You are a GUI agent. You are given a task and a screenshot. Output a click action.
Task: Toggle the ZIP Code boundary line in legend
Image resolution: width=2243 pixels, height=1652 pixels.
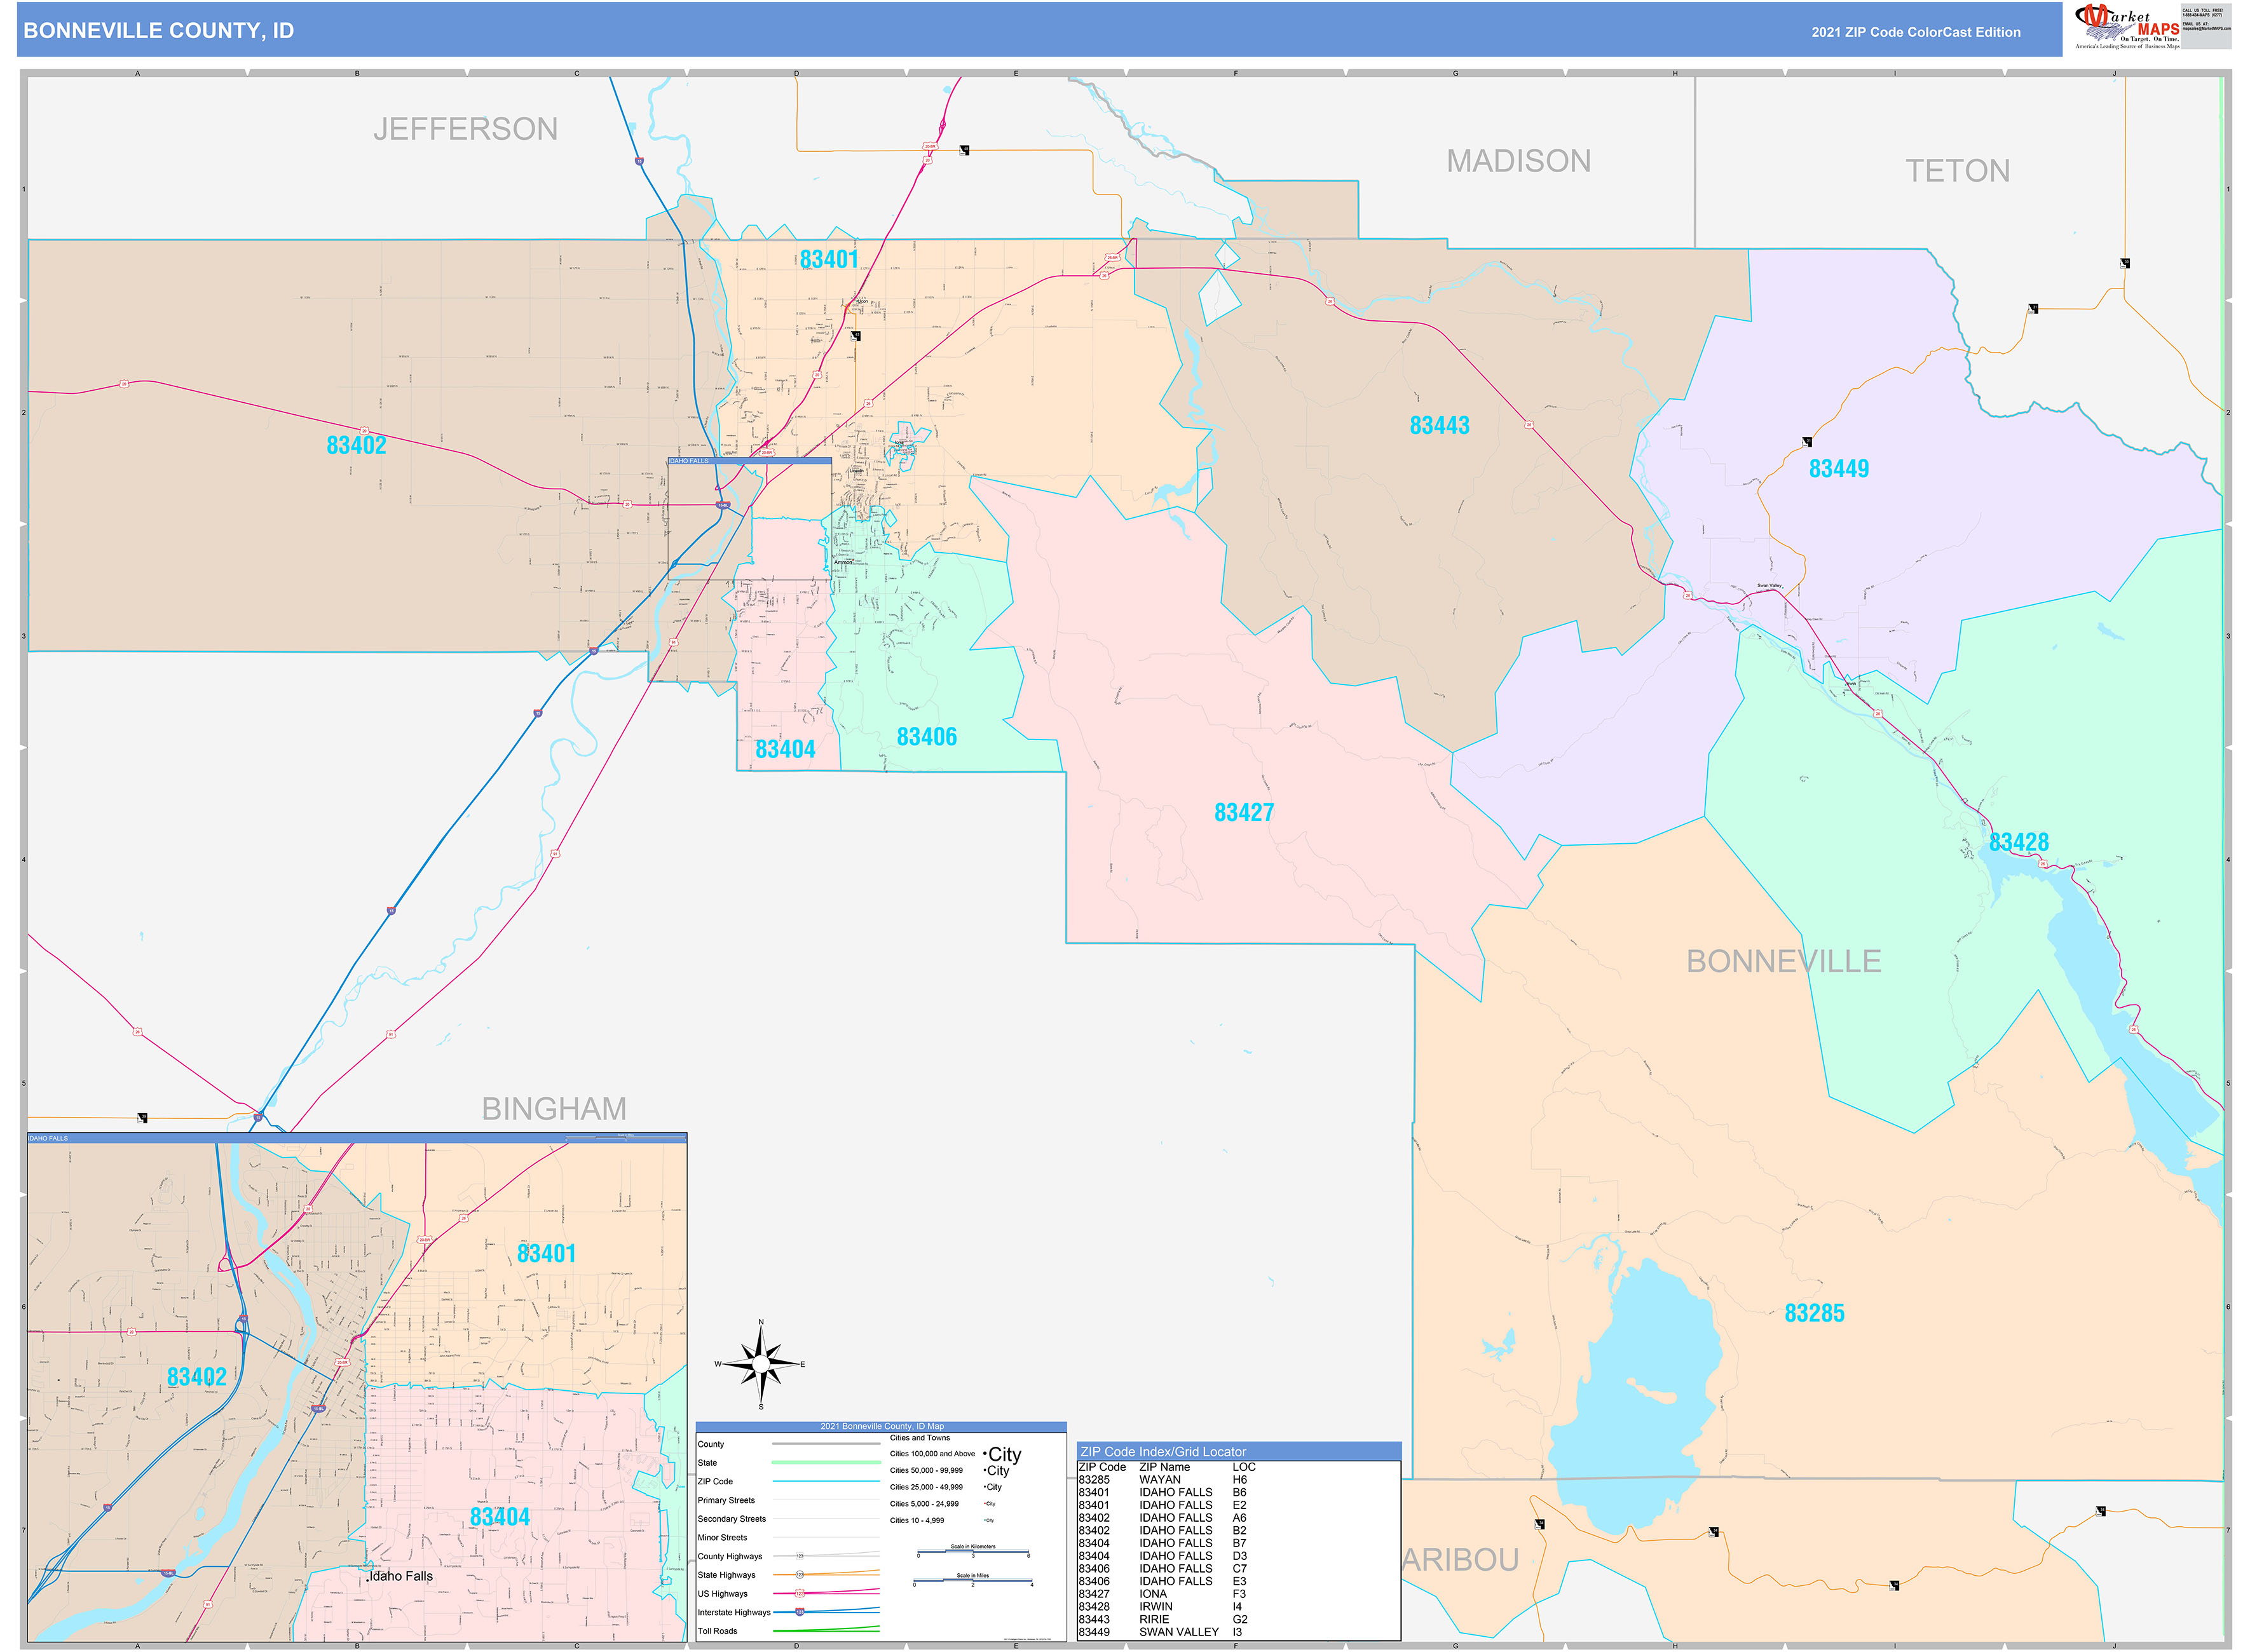pyautogui.click(x=826, y=1481)
